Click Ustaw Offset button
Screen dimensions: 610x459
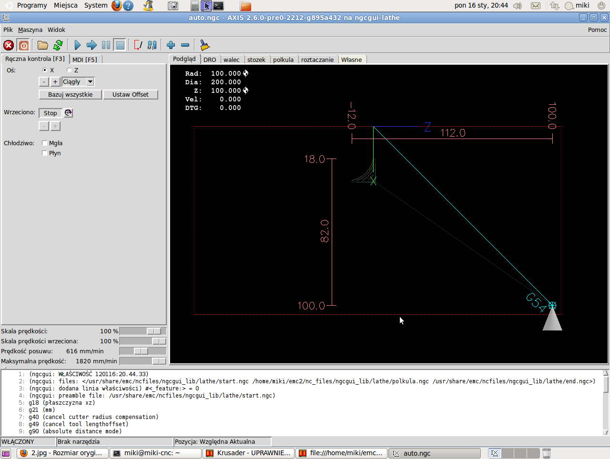131,94
